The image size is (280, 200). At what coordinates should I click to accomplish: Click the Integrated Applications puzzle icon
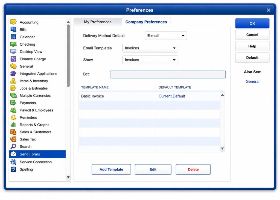(x=13, y=73)
